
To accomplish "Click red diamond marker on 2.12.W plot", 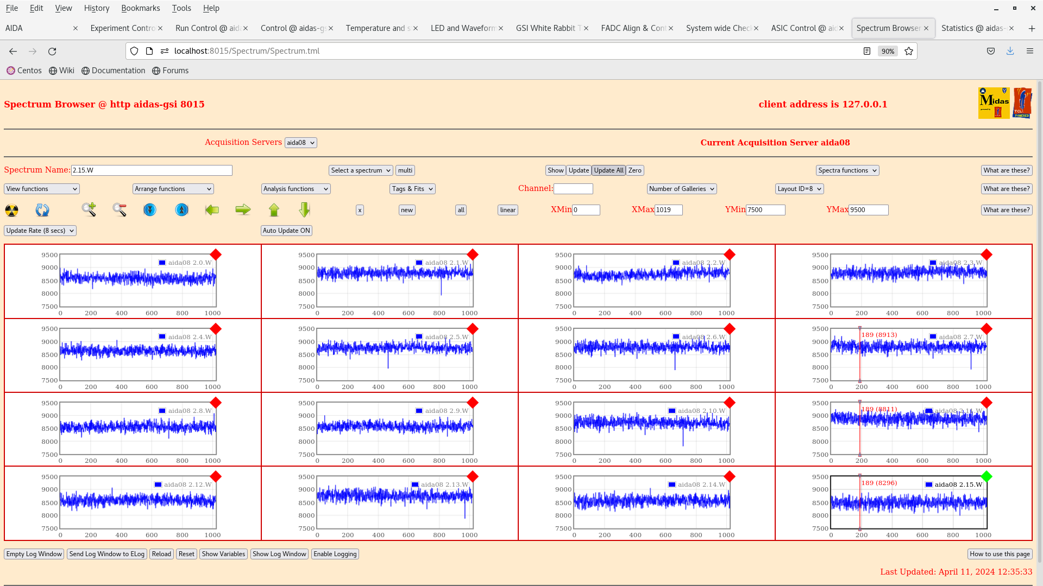I will [x=216, y=476].
